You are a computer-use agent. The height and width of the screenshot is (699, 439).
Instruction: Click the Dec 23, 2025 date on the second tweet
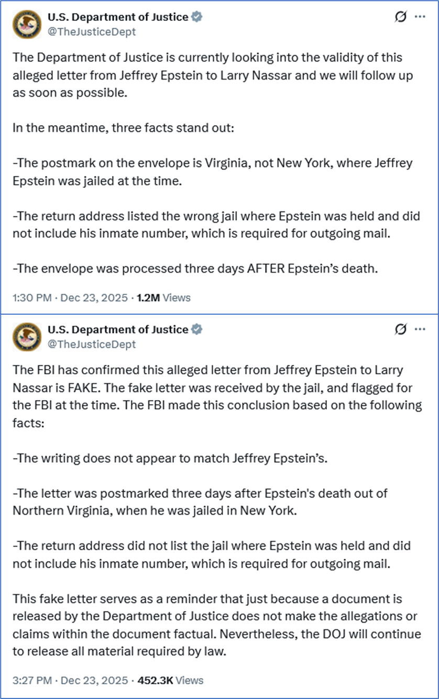[94, 681]
